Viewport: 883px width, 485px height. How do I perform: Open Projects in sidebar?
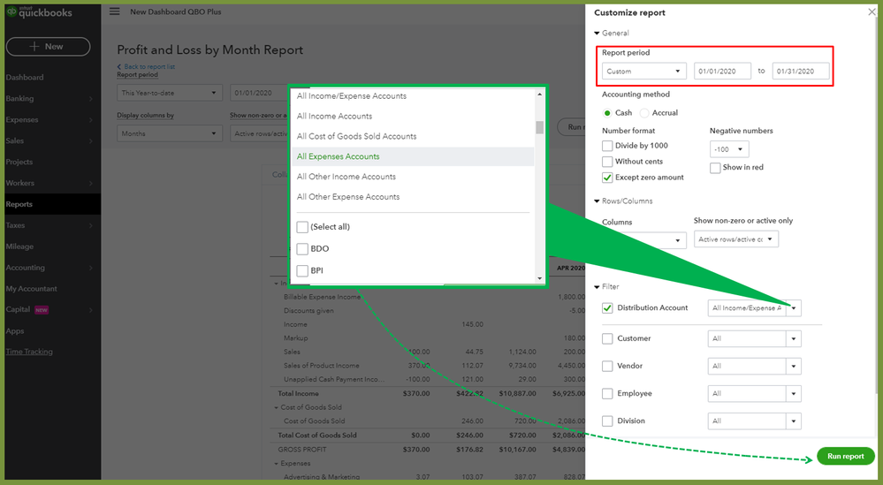point(19,162)
